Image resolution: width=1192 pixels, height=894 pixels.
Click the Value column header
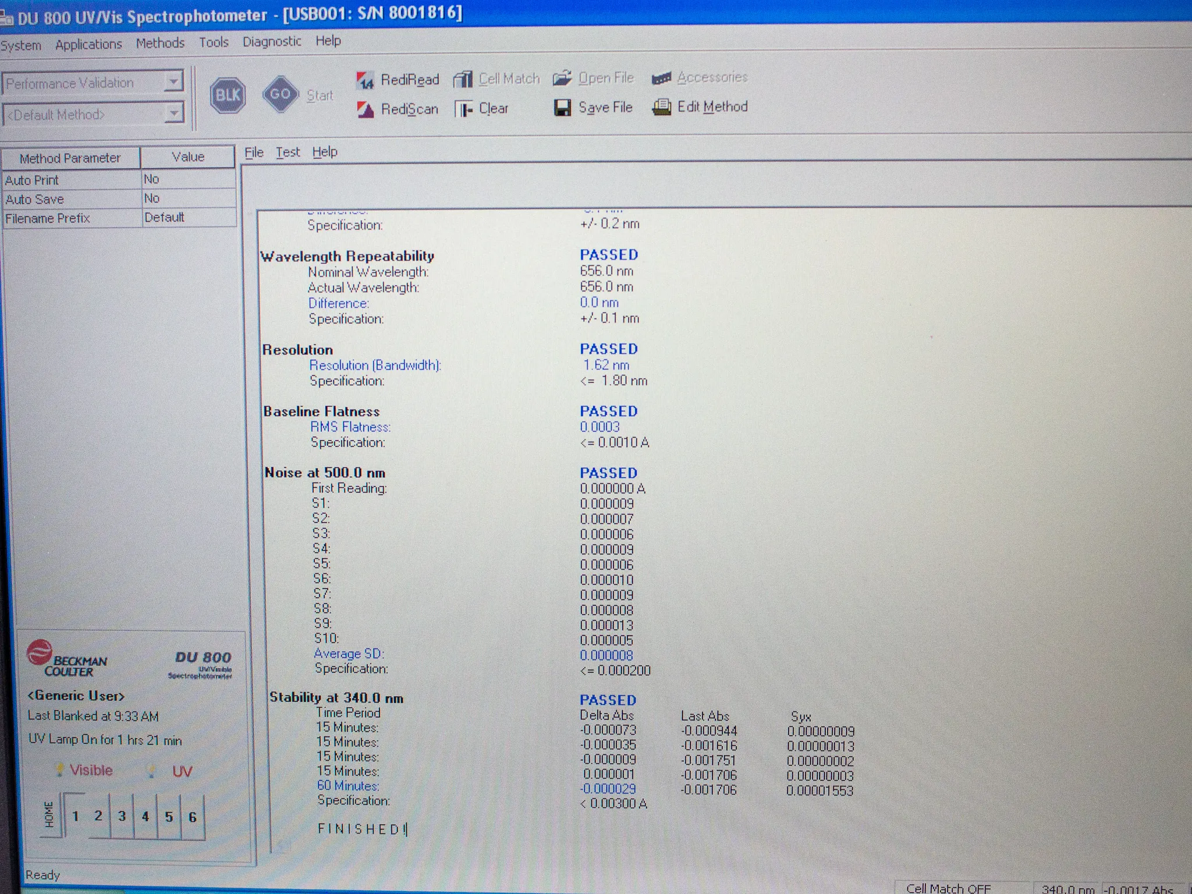point(188,157)
